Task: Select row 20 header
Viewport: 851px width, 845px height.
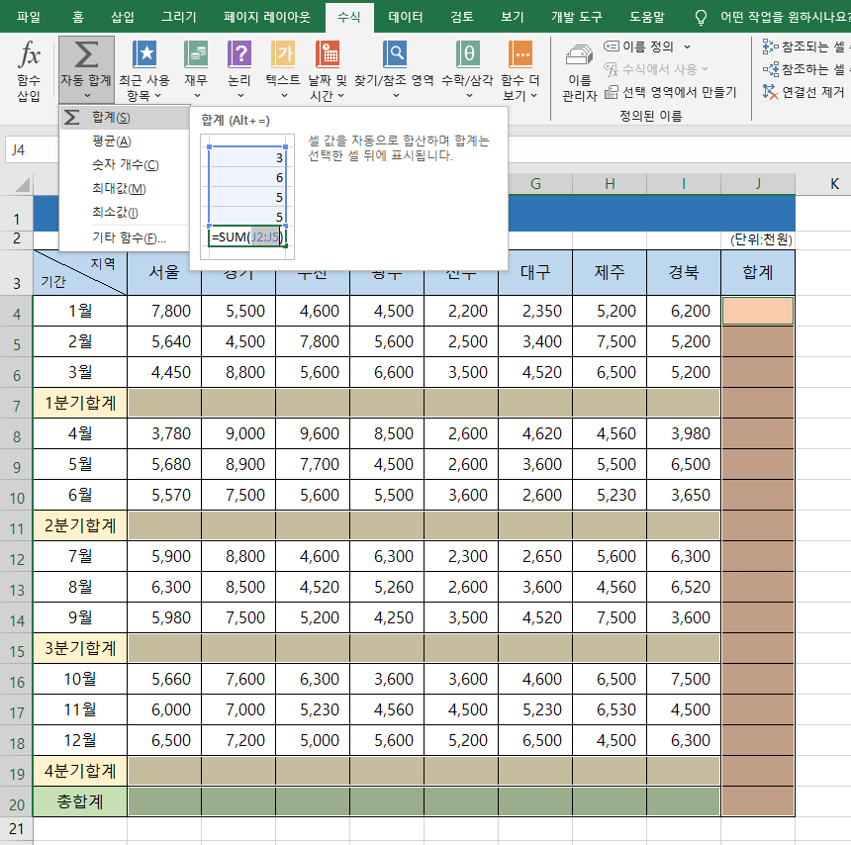Action: point(17,804)
